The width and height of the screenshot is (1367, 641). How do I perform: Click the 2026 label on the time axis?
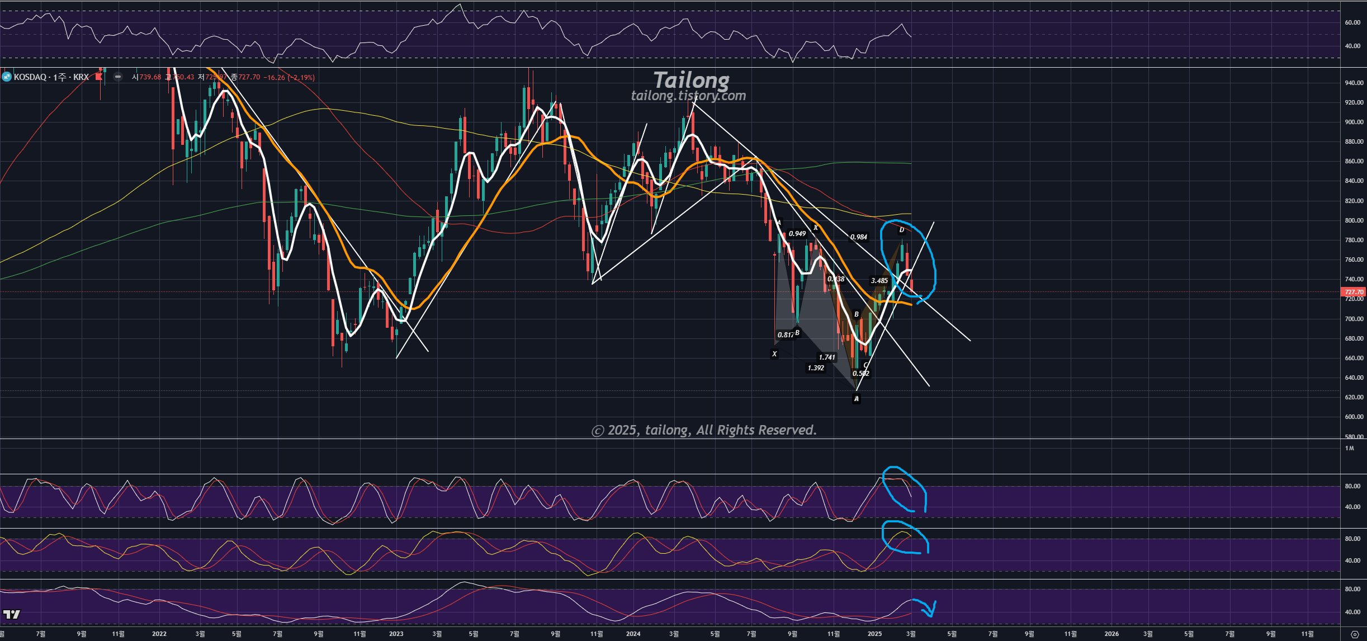pyautogui.click(x=1111, y=634)
